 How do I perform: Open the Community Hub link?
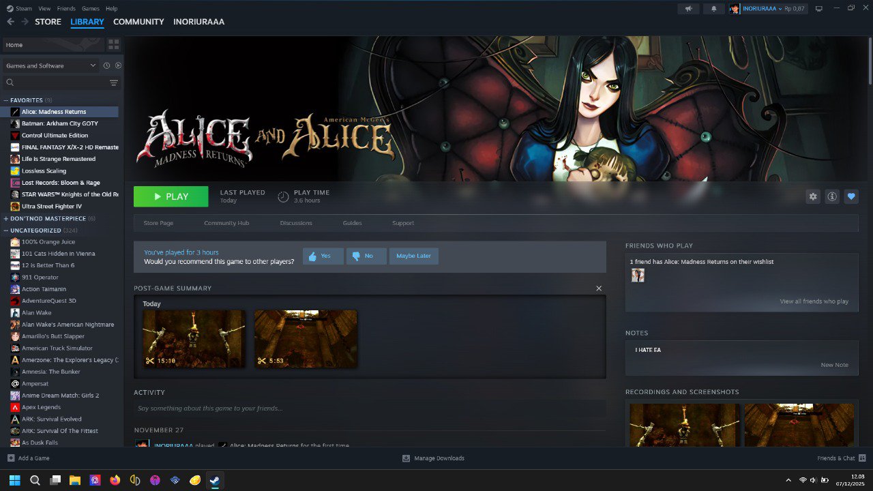pos(226,223)
